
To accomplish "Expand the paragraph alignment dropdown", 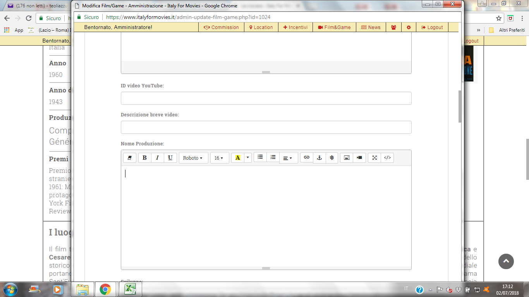I will (288, 158).
